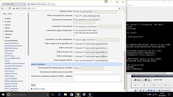Open File Explorer from the taskbar

pyautogui.click(x=65, y=95)
